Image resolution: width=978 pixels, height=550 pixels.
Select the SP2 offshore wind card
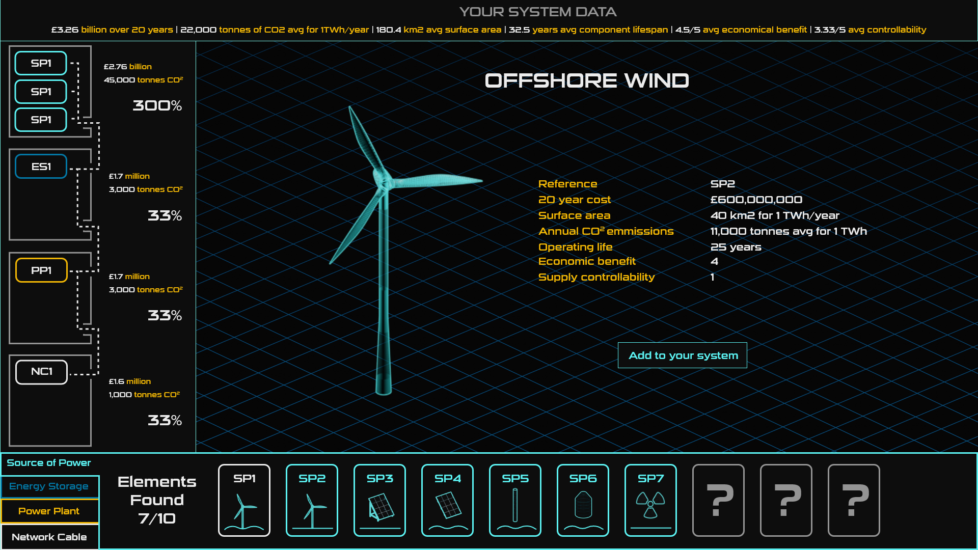click(312, 500)
